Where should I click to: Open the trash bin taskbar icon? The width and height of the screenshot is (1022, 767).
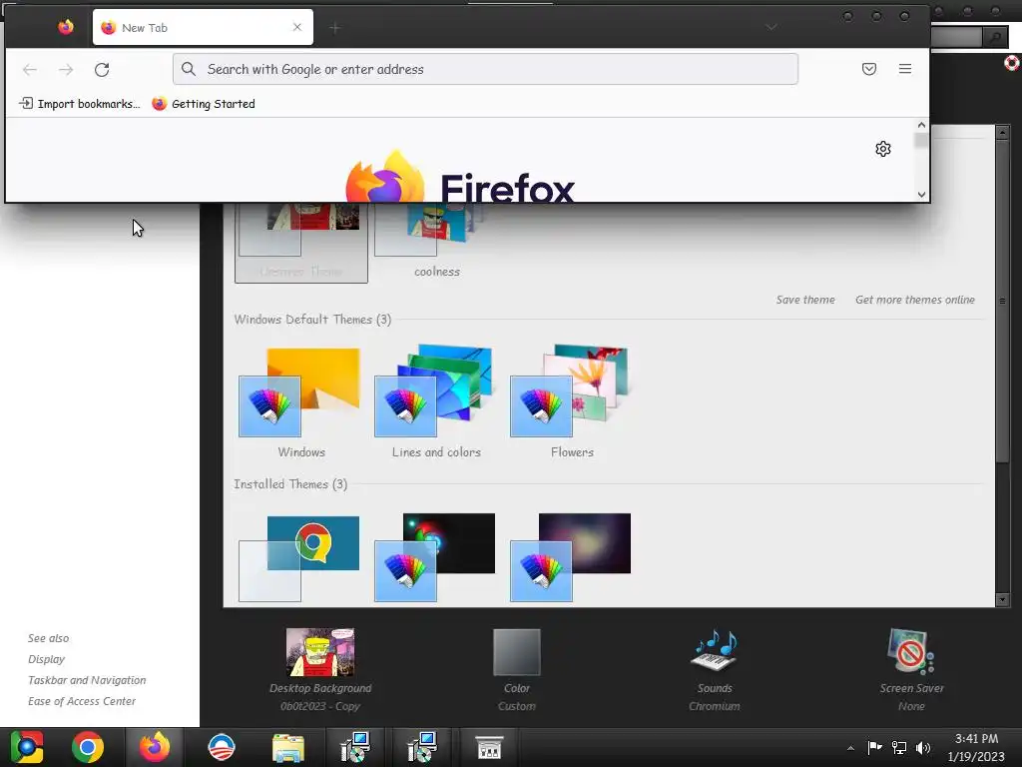tap(489, 748)
